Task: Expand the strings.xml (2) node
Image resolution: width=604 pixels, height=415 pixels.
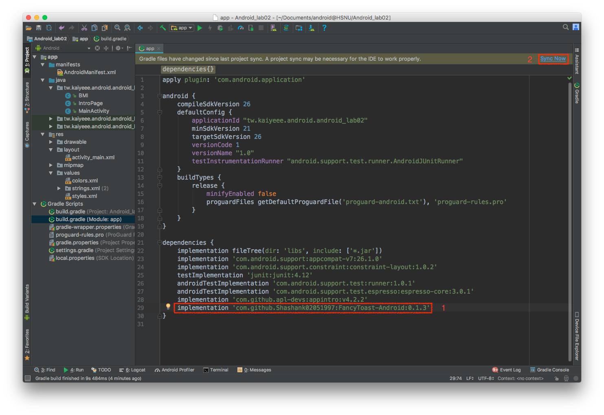Action: (59, 188)
